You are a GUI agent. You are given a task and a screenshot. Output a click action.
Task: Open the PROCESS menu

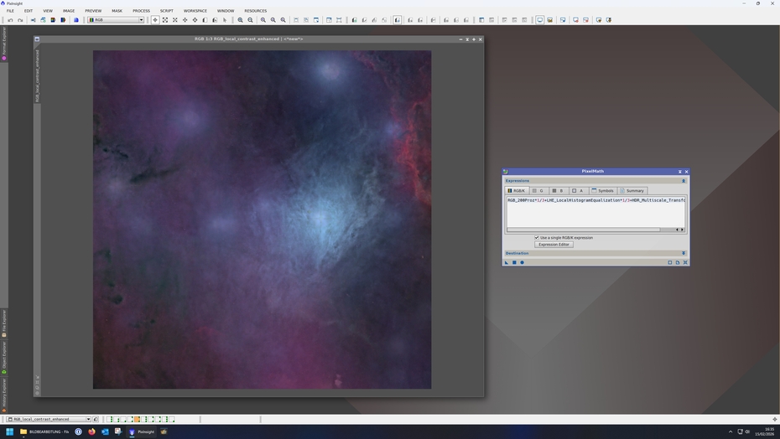(141, 11)
